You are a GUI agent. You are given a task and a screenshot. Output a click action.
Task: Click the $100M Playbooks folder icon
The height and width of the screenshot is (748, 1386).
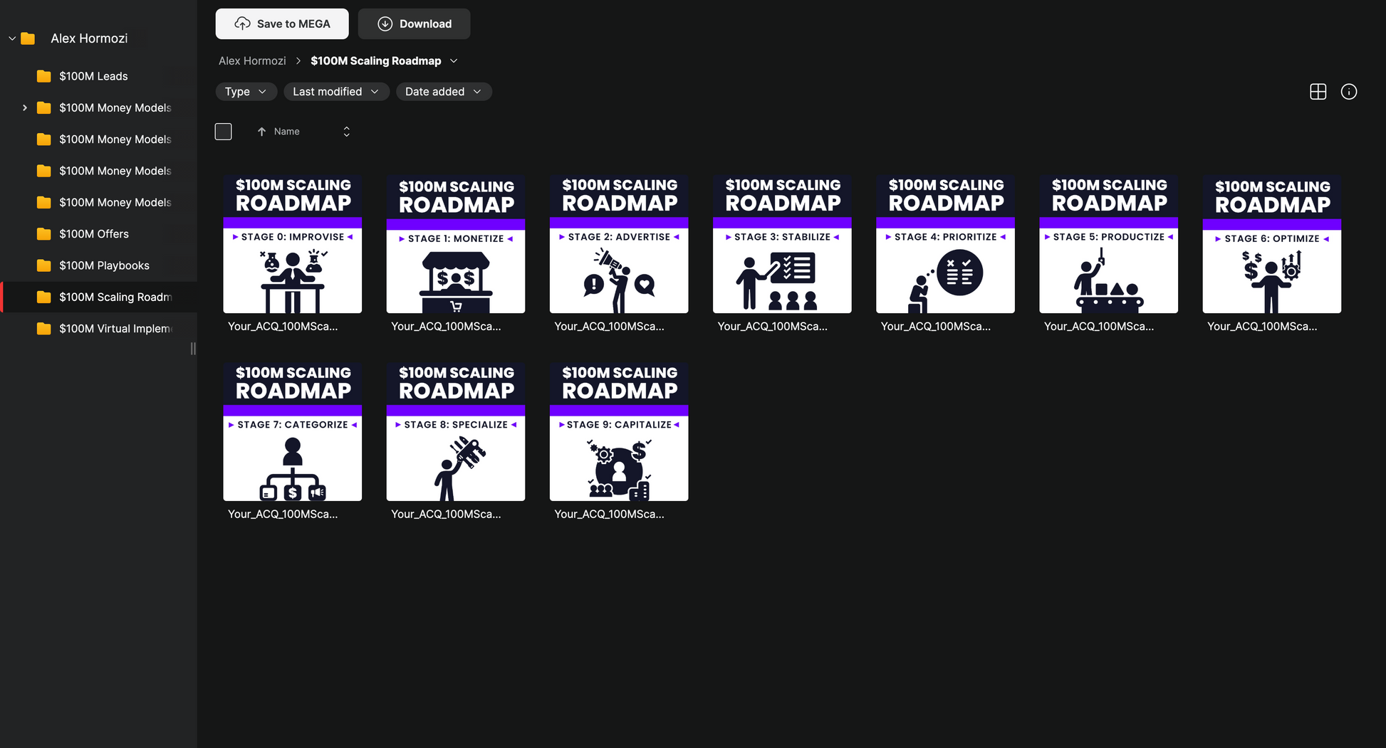coord(44,265)
